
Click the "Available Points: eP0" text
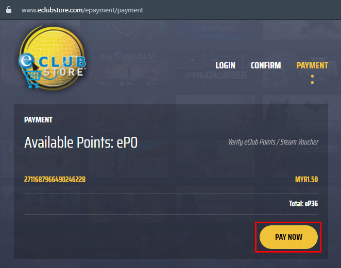(x=81, y=142)
